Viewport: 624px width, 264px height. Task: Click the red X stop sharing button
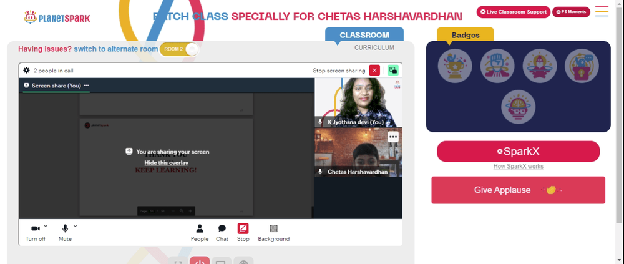coord(374,71)
